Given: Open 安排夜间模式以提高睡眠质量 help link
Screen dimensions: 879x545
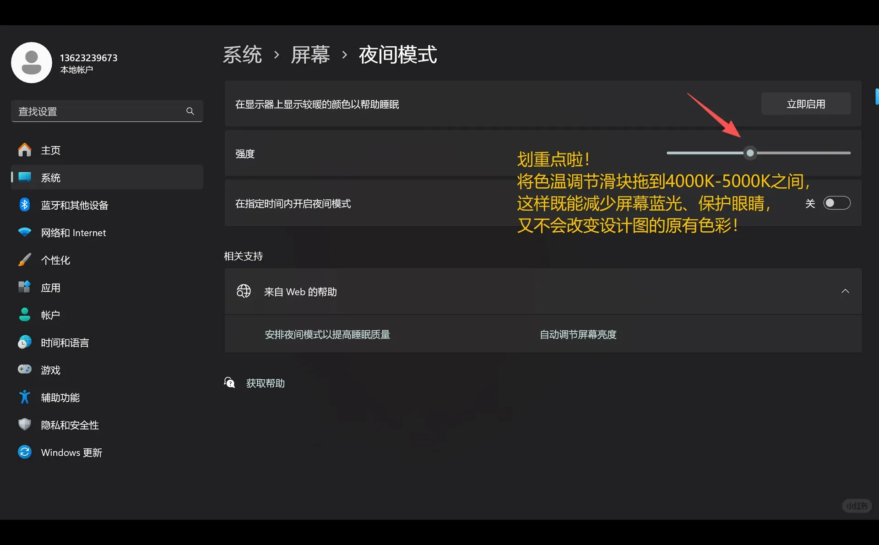Looking at the screenshot, I should pyautogui.click(x=327, y=334).
